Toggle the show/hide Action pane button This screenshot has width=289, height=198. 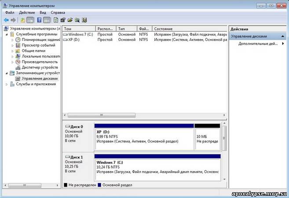(47, 20)
